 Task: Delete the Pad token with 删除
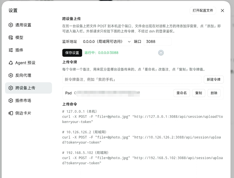214,93
